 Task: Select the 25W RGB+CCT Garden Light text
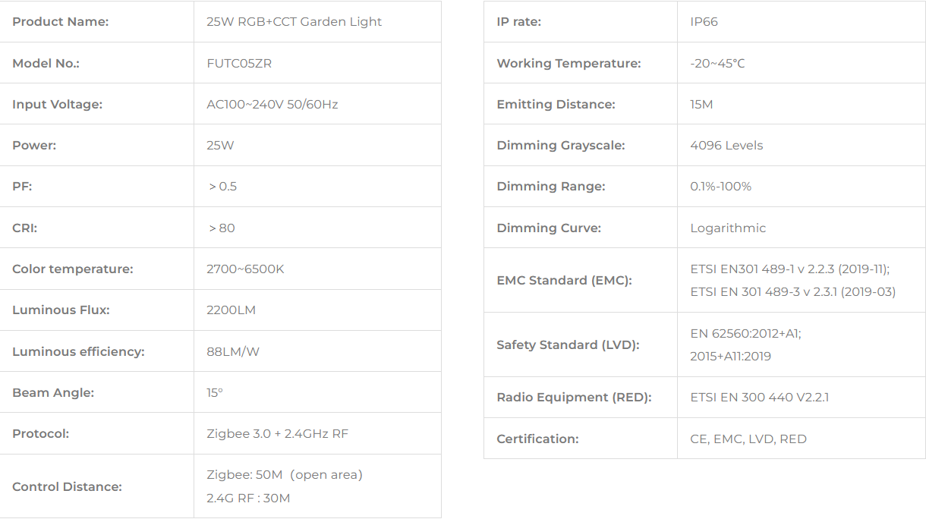click(294, 22)
